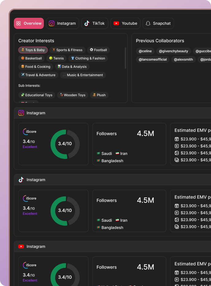This screenshot has height=286, width=211.
Task: Click the Creator Interests scrollbar
Action: pos(125,58)
